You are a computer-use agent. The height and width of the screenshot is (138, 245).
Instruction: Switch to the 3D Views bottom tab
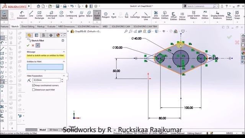coord(54,130)
